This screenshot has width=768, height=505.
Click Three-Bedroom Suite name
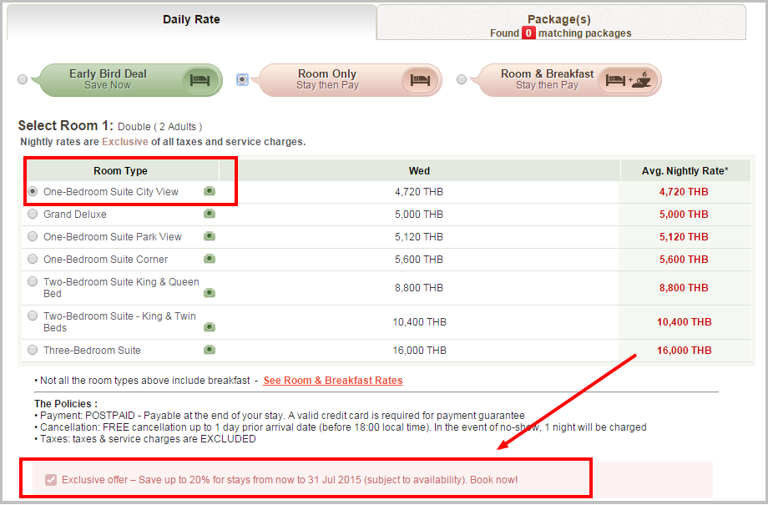(92, 351)
